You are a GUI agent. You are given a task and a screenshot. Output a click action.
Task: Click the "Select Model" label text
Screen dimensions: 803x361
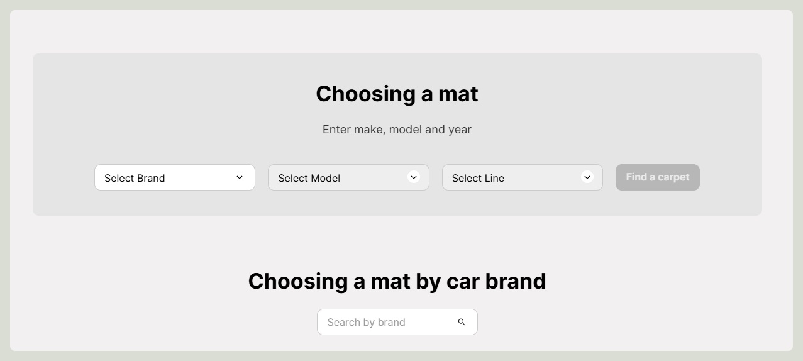pyautogui.click(x=309, y=178)
